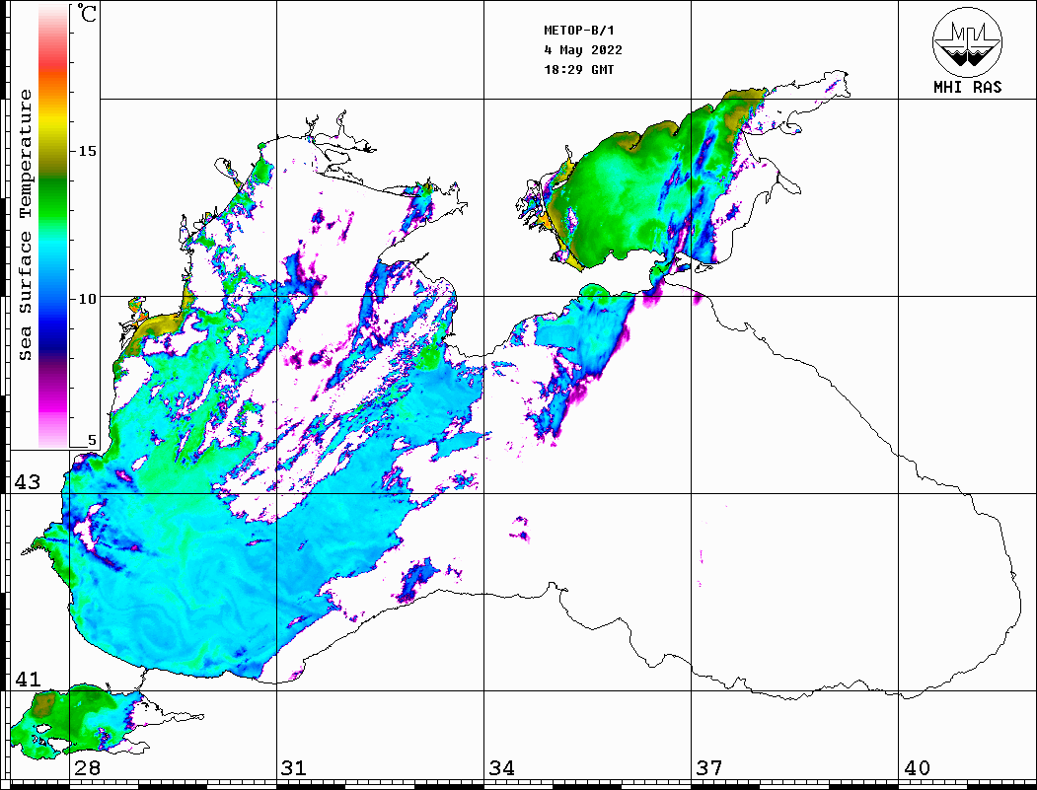Image resolution: width=1037 pixels, height=790 pixels.
Task: Click the sea surface temperature color bar
Action: (53, 226)
